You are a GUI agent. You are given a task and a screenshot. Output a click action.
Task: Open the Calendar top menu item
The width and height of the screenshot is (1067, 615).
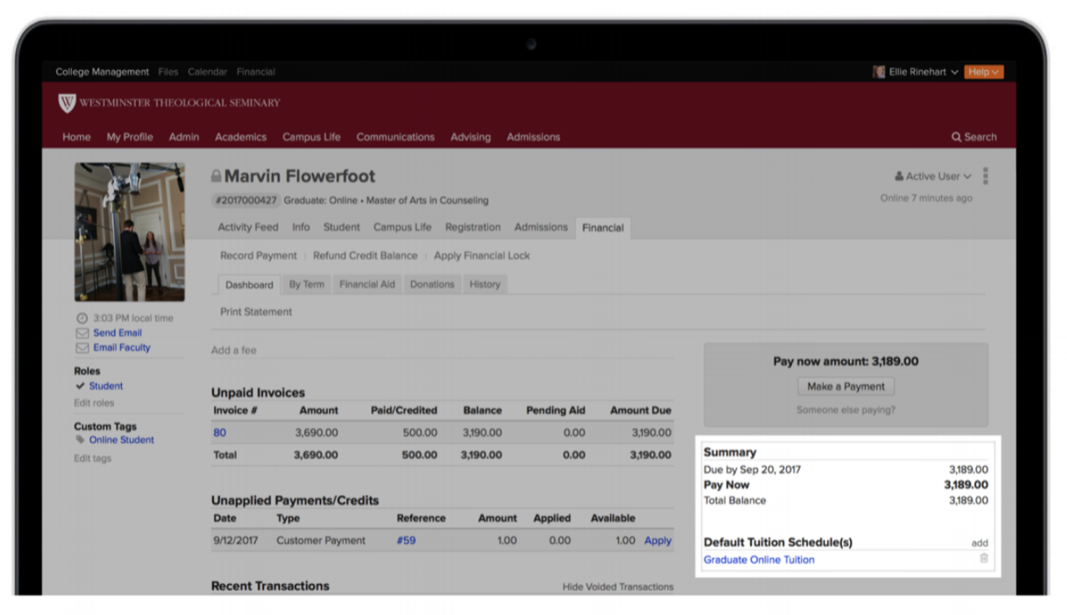[x=207, y=72]
